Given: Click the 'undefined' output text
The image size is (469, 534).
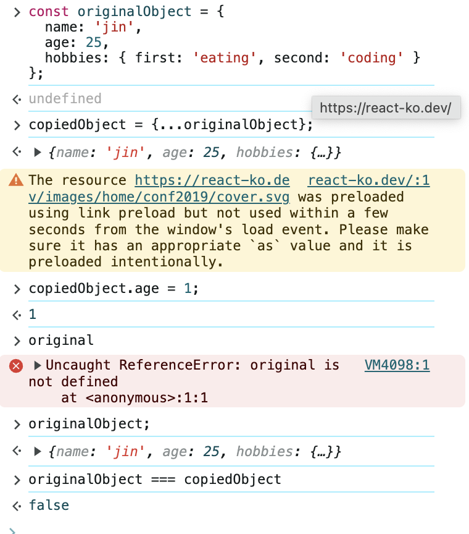Looking at the screenshot, I should coord(65,99).
